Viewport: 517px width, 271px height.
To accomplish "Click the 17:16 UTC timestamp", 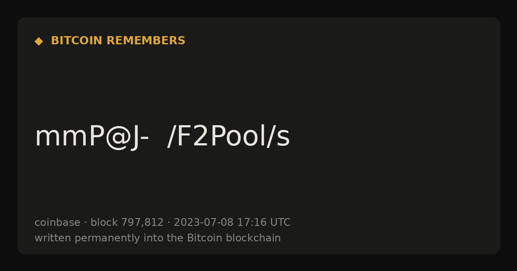I will click(264, 222).
